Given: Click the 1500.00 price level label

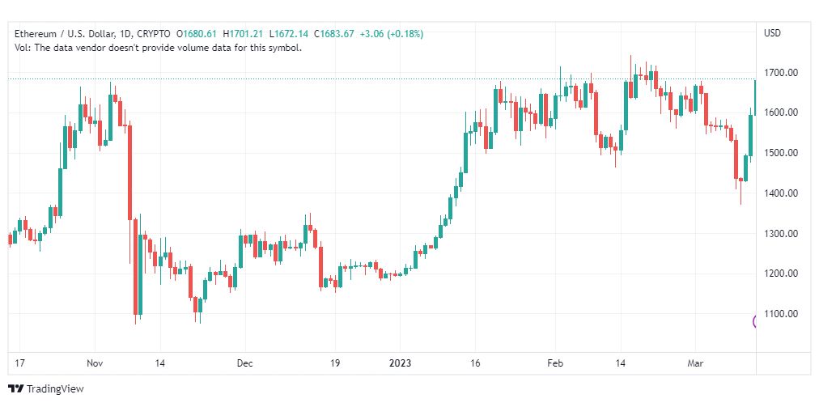Looking at the screenshot, I should point(782,153).
